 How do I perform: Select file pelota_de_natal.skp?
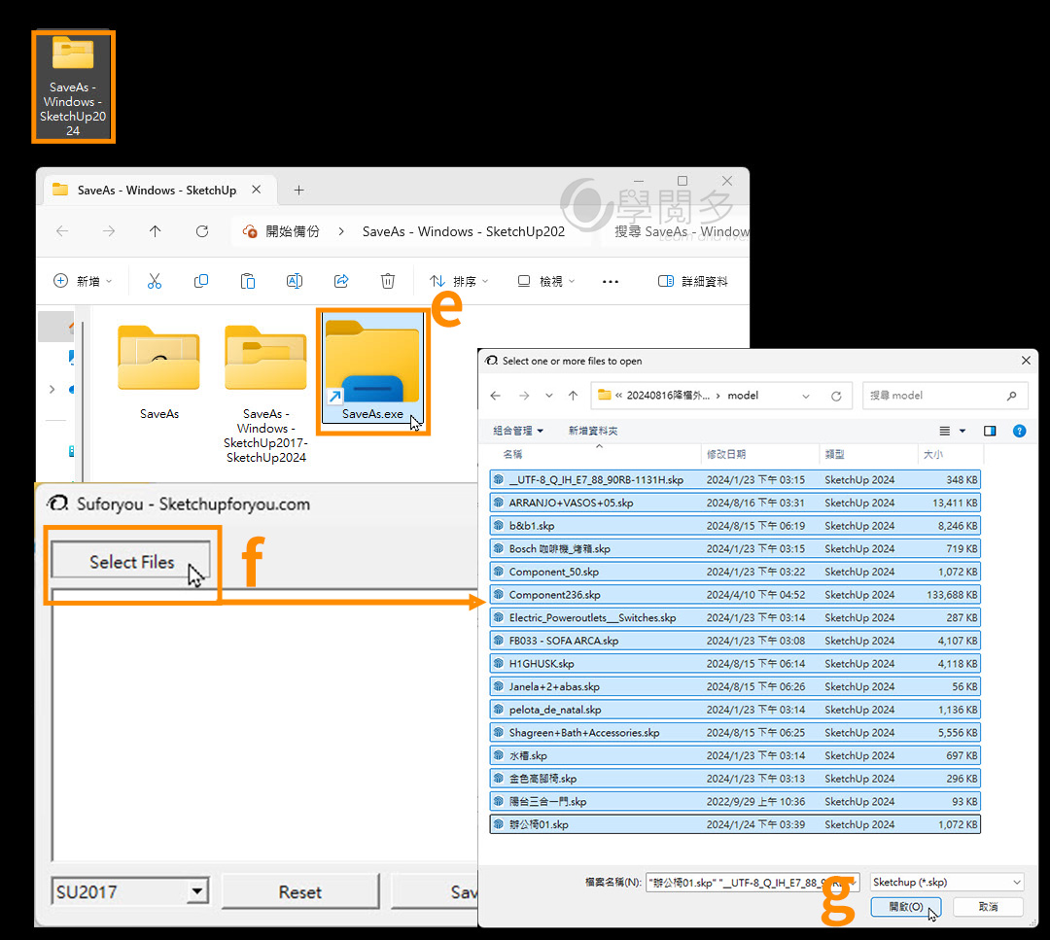point(735,710)
